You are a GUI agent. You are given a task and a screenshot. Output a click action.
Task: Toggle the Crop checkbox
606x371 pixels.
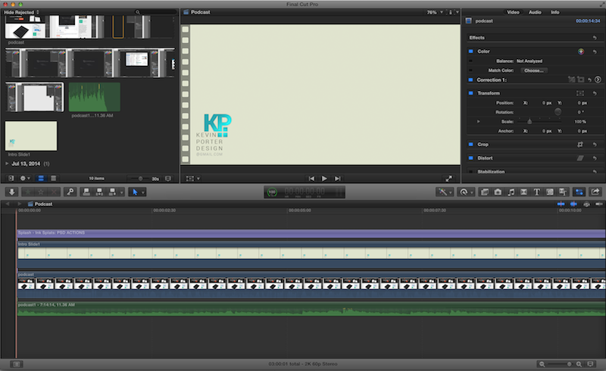point(470,145)
